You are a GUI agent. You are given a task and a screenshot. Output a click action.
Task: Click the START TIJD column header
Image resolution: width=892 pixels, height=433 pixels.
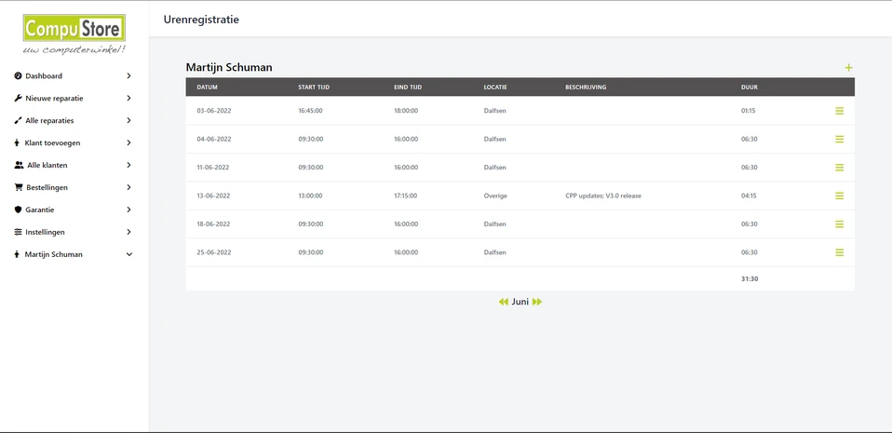point(314,87)
